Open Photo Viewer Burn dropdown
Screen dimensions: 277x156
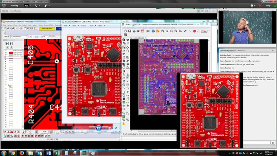click(x=92, y=26)
